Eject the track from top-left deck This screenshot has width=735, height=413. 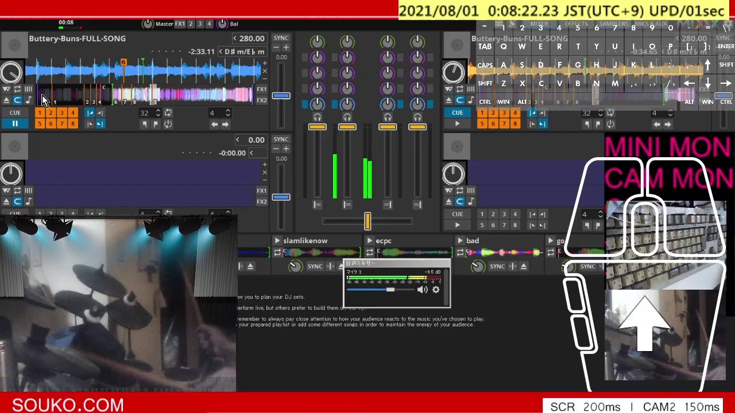click(6, 100)
